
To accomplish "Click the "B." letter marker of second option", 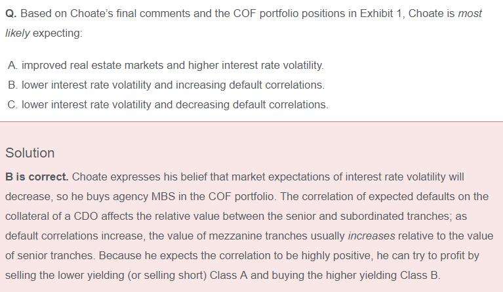I will pos(13,85).
